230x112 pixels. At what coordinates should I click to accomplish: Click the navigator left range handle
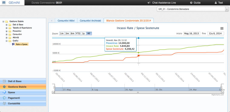(x=54, y=88)
